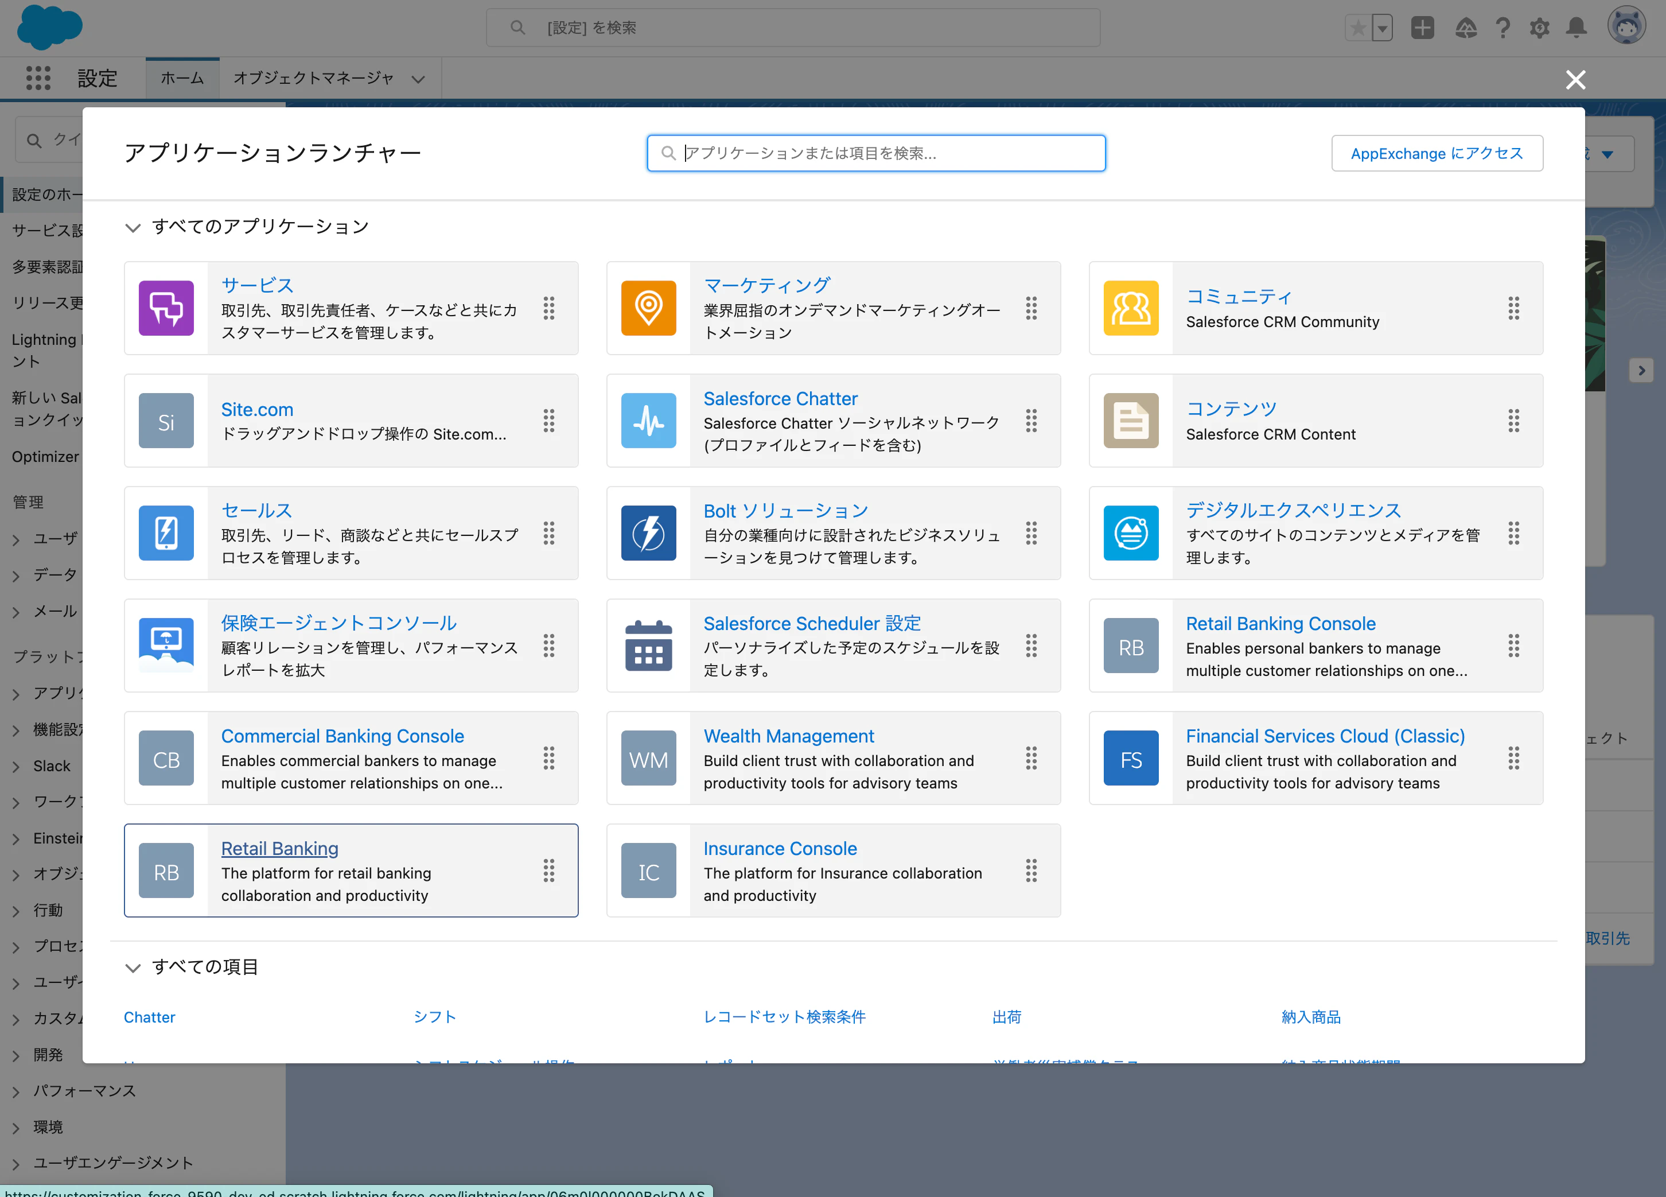The height and width of the screenshot is (1197, 1666).
Task: Open the Wealth Management link
Action: click(x=789, y=736)
